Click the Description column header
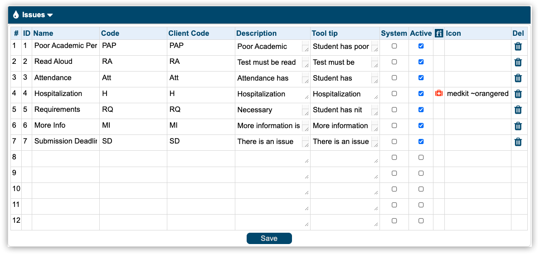This screenshot has height=254, width=540. click(256, 33)
